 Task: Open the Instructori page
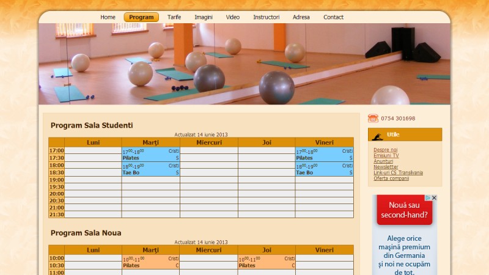[267, 17]
